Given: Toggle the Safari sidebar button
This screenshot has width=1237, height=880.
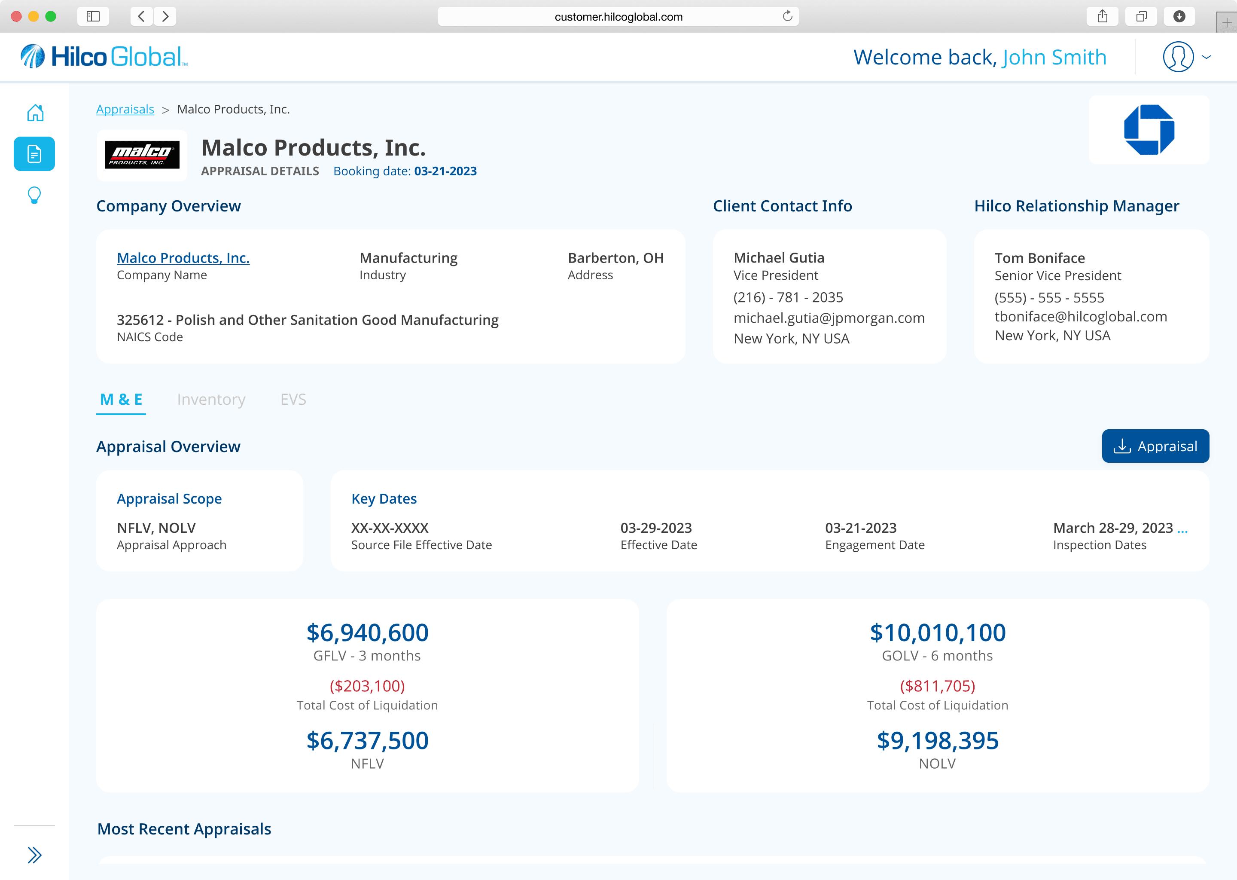Looking at the screenshot, I should 93,16.
